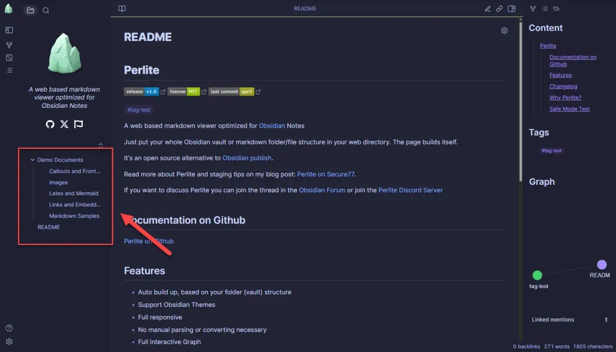This screenshot has width=616, height=352.
Task: Open the Obsidian publish link
Action: tap(247, 158)
